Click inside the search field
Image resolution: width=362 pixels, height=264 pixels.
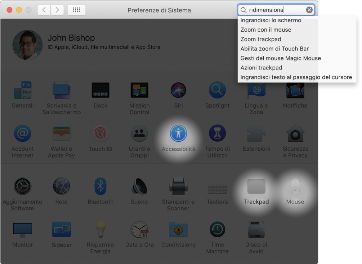pos(276,10)
